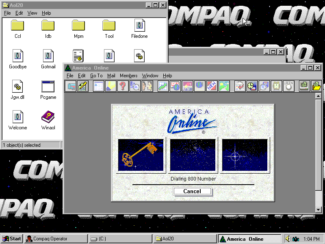Switch to Compaq Operator taskbar button
Screen dimensions: 325x244
(56, 239)
